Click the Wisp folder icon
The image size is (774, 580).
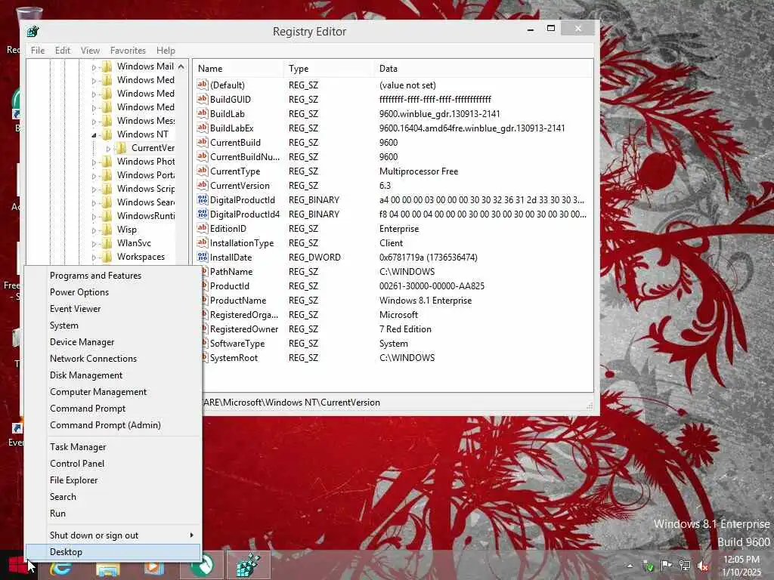point(107,230)
